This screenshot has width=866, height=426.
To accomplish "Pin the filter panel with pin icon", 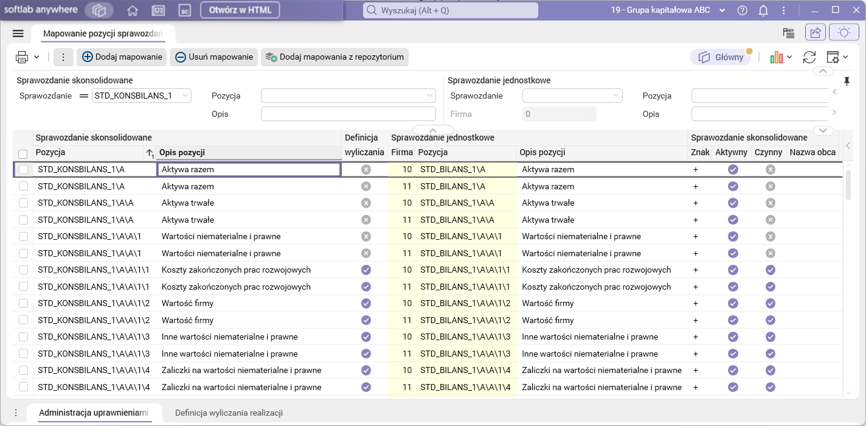I will click(x=847, y=81).
